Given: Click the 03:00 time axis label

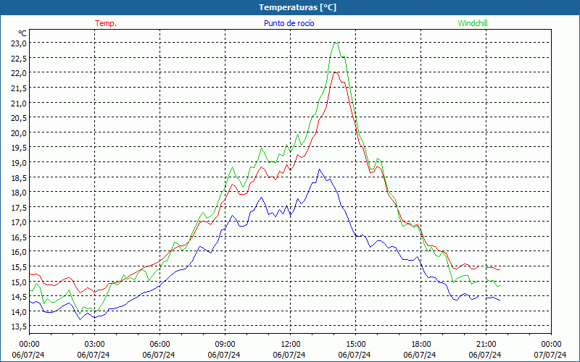Looking at the screenshot, I should [95, 345].
